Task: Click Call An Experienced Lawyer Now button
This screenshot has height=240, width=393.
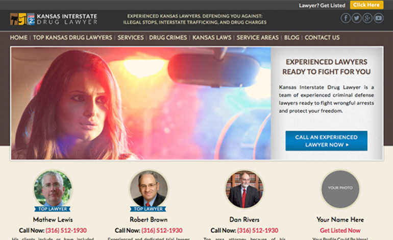Action: [x=326, y=141]
